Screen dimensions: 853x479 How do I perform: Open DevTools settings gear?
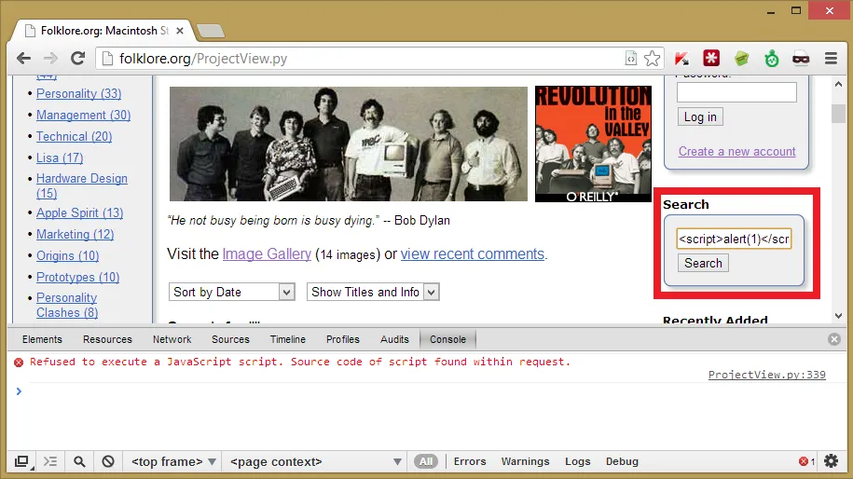[x=832, y=461]
